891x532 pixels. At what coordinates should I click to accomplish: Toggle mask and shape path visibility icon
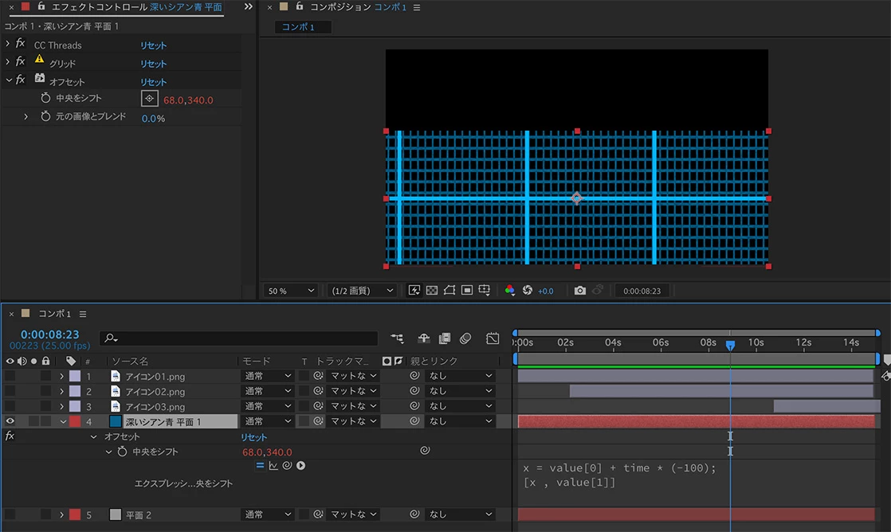coord(449,290)
